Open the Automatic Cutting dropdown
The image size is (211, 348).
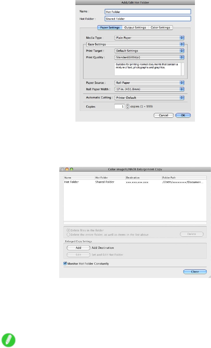coord(149,98)
